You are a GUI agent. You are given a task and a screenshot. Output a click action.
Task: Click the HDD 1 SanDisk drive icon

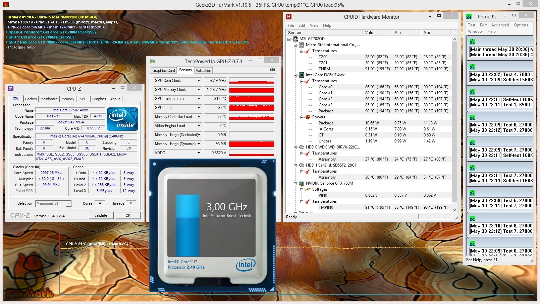click(302, 165)
